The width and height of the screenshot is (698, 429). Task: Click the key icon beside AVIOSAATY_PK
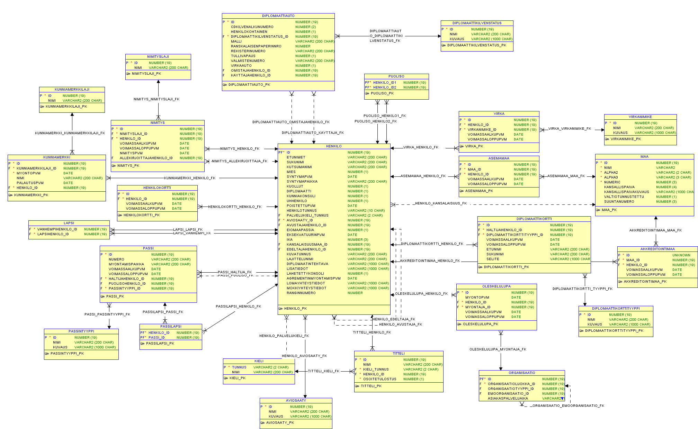[262, 423]
